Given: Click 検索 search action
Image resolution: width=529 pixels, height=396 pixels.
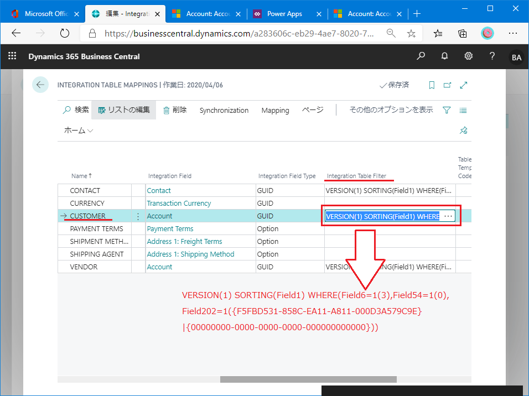Looking at the screenshot, I should (76, 110).
